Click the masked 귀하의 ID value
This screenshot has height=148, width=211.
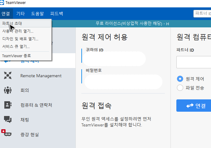click(114, 59)
